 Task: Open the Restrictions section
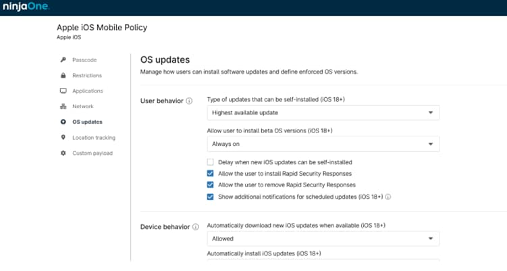87,76
